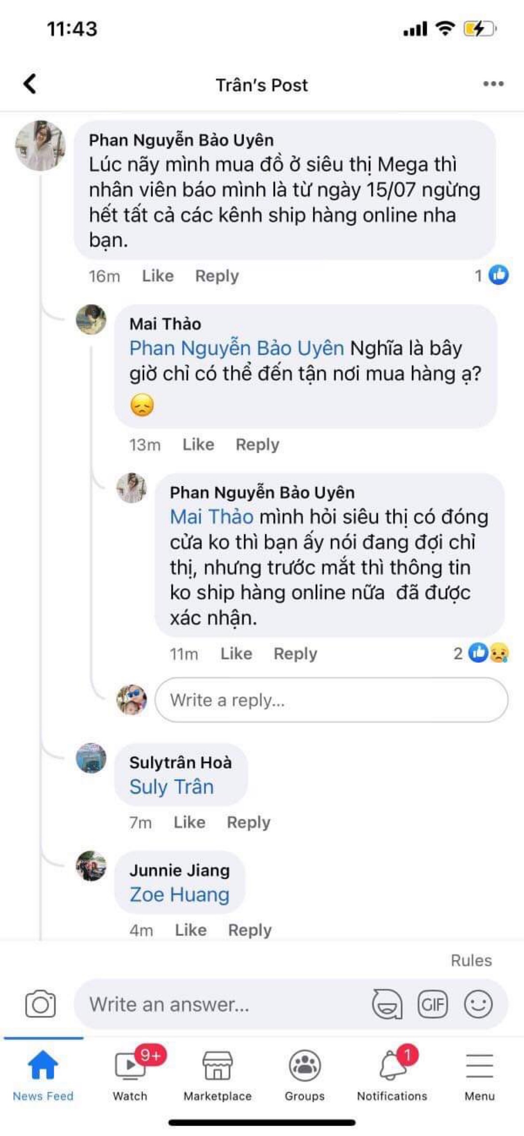Viewport: 524px width, 1136px height.
Task: Open the Marketplace tab
Action: (x=217, y=1075)
